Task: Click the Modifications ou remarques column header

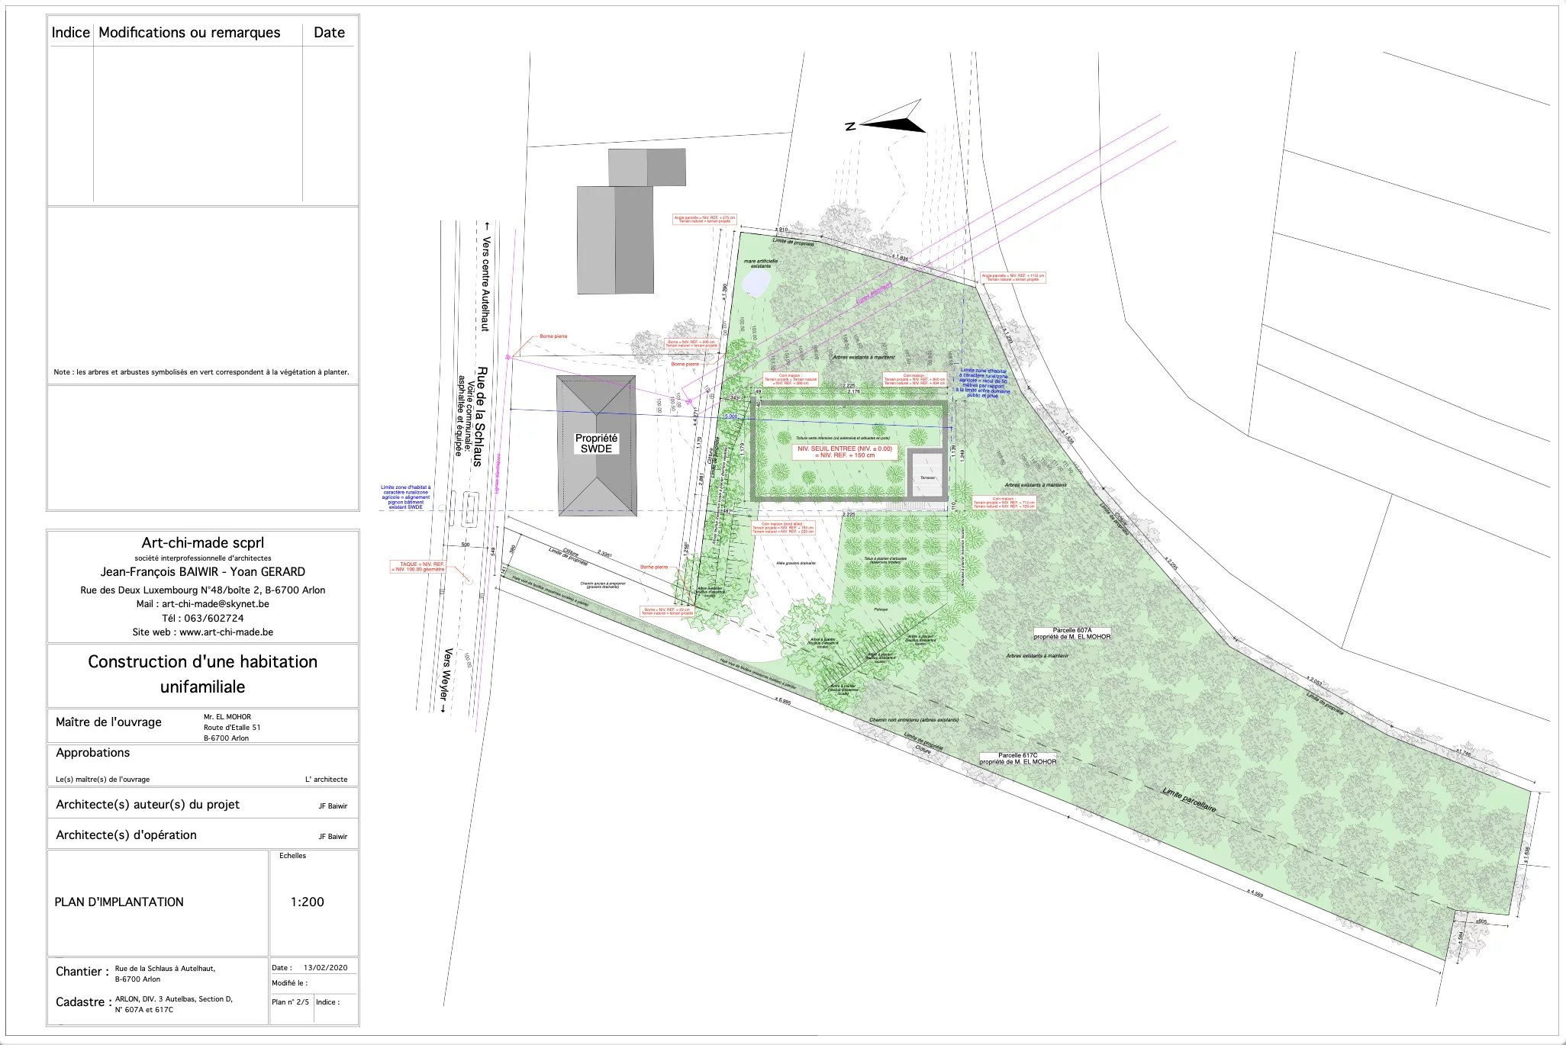Action: pyautogui.click(x=189, y=33)
